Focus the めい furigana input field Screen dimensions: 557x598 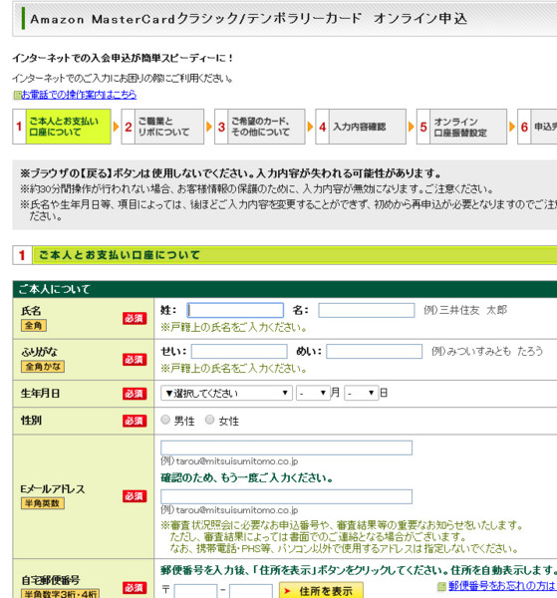click(374, 351)
